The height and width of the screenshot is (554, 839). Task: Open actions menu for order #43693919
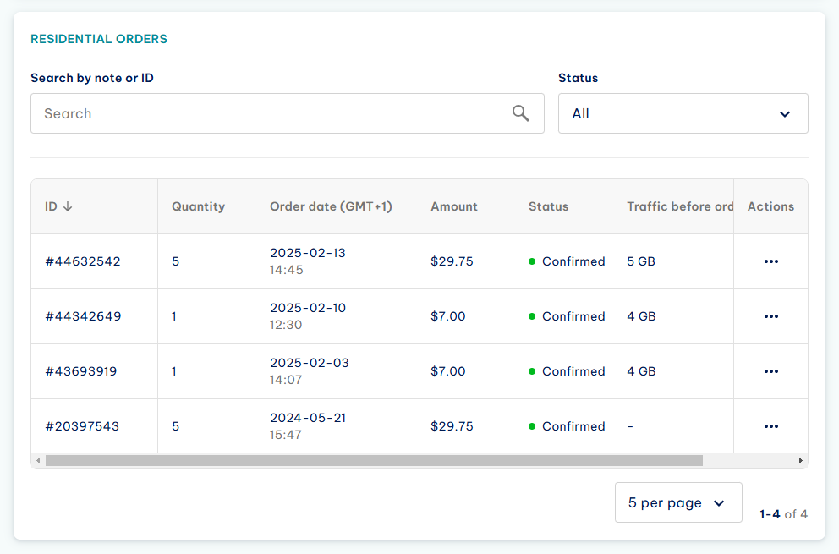coord(771,371)
